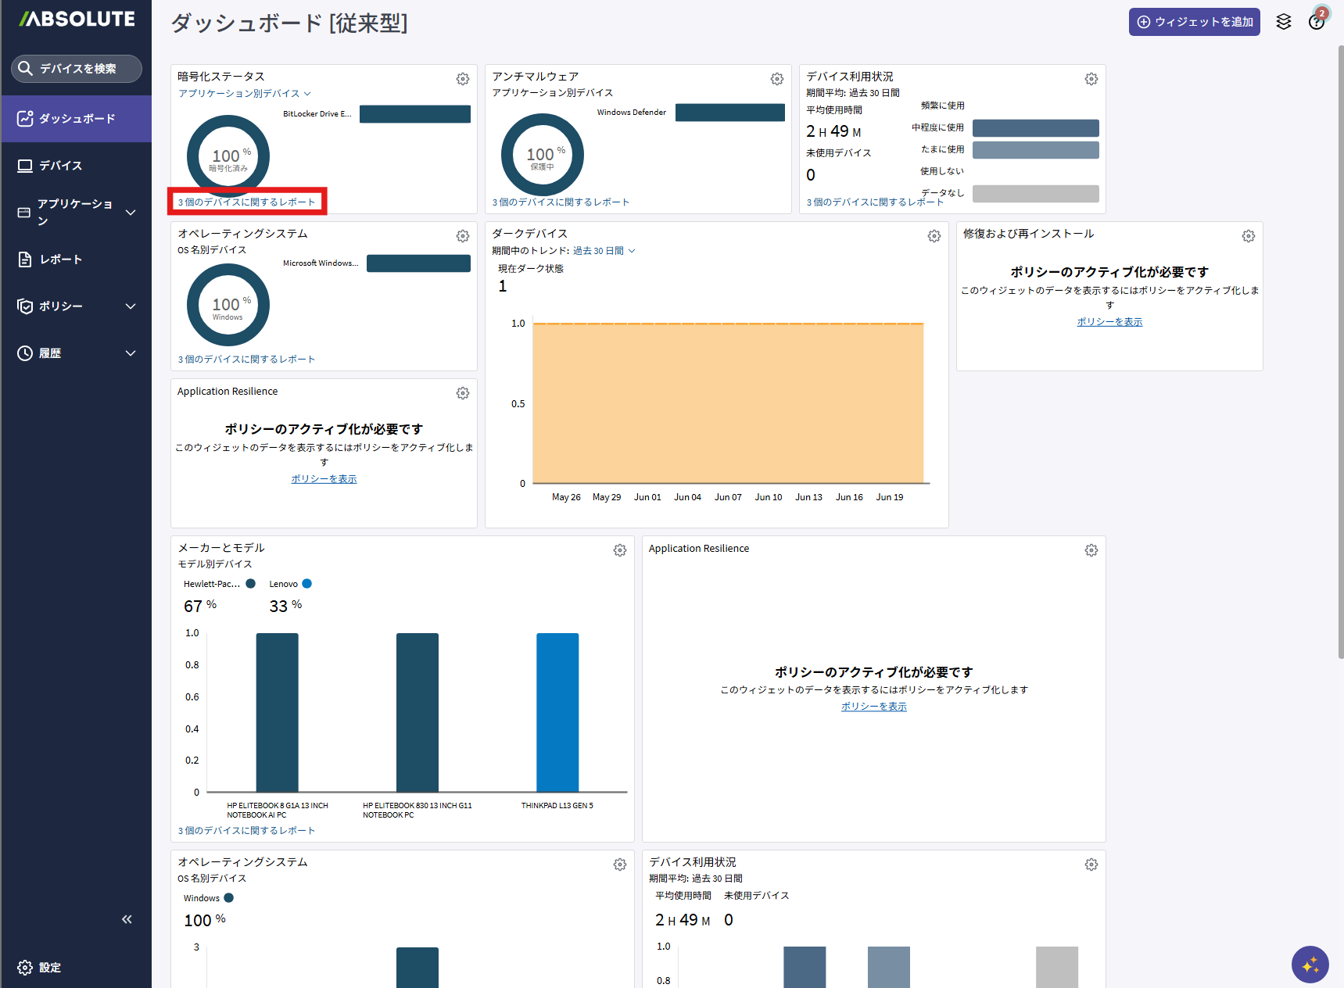
Task: Click the layers stack icon in header
Action: (1284, 22)
